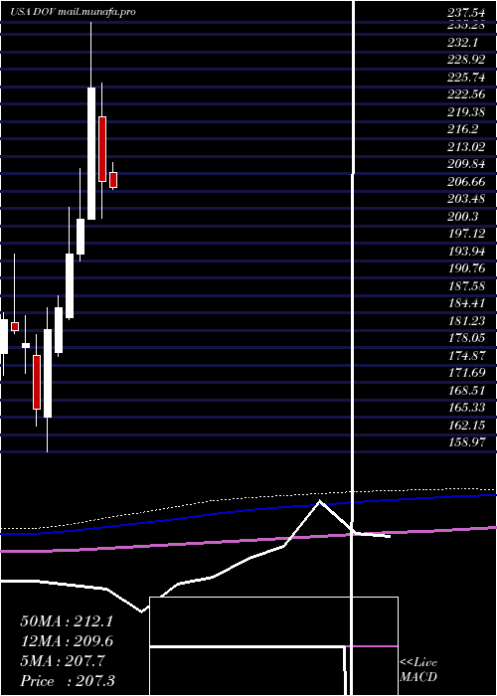Click the 209.84 price label

(x=466, y=164)
